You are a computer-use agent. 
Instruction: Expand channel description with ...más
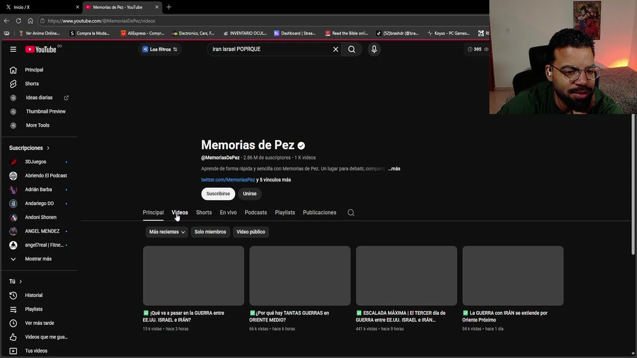pos(394,169)
